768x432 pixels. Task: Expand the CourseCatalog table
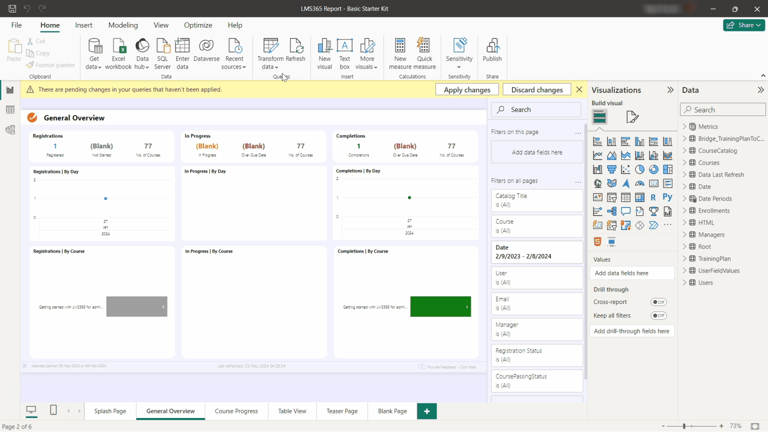(x=684, y=150)
